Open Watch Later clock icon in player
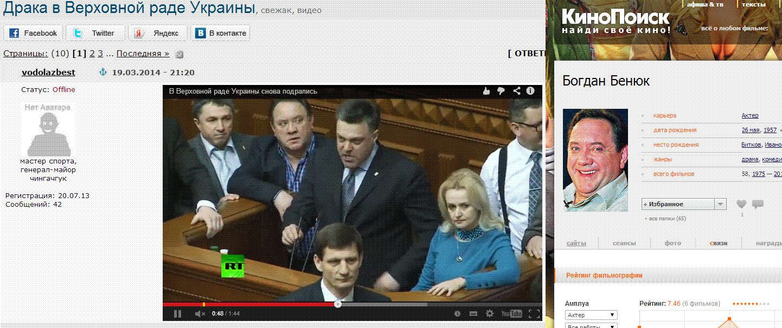 point(457,314)
